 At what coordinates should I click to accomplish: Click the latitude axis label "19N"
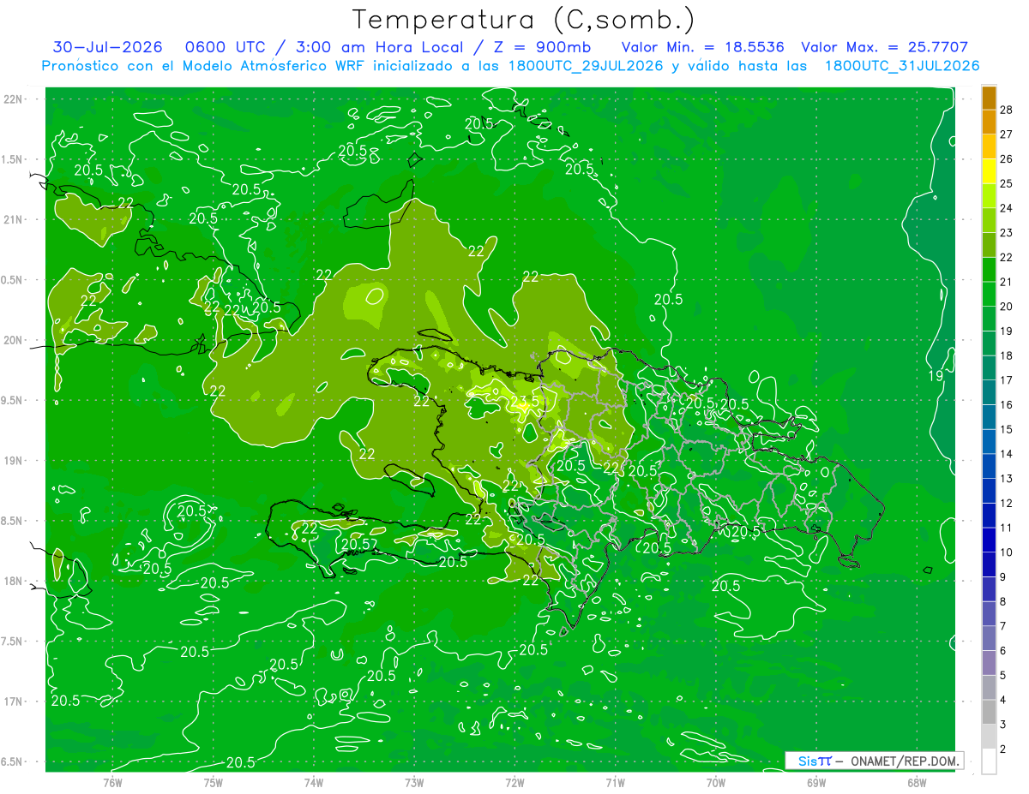(x=13, y=461)
